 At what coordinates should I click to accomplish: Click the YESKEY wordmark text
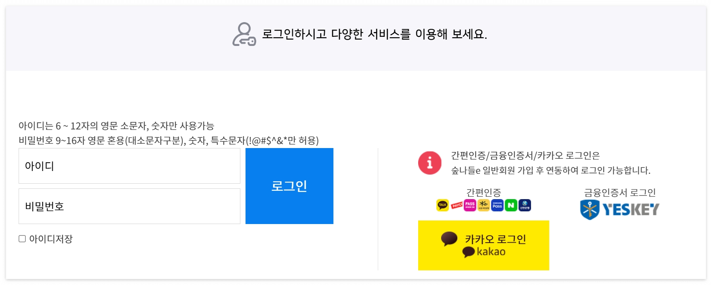coord(631,209)
